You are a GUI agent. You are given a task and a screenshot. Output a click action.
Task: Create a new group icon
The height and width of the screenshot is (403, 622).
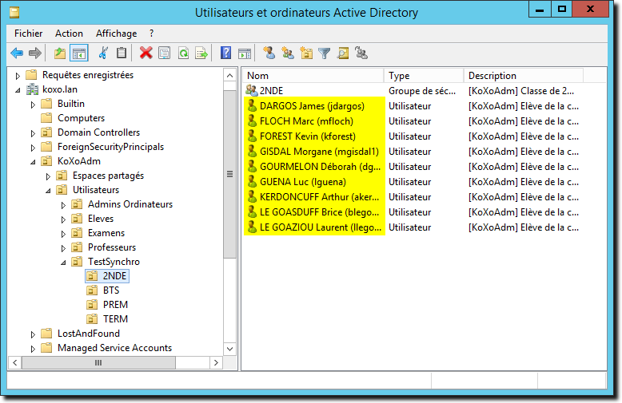pos(288,53)
